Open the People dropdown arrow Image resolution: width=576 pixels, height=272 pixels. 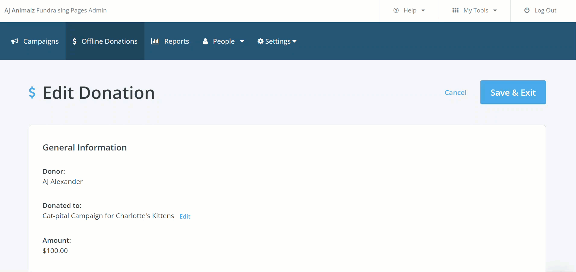coord(242,41)
